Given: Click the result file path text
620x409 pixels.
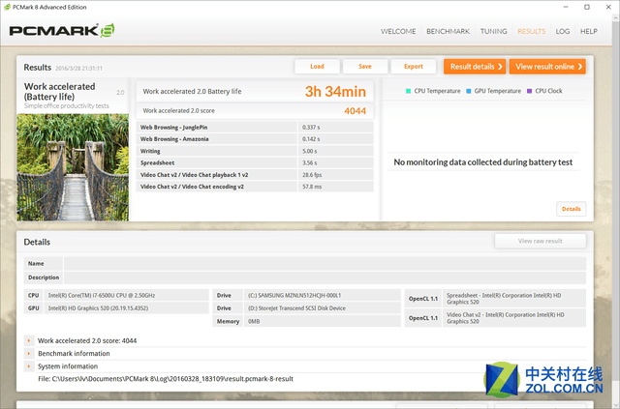Looking at the screenshot, I should (x=166, y=379).
